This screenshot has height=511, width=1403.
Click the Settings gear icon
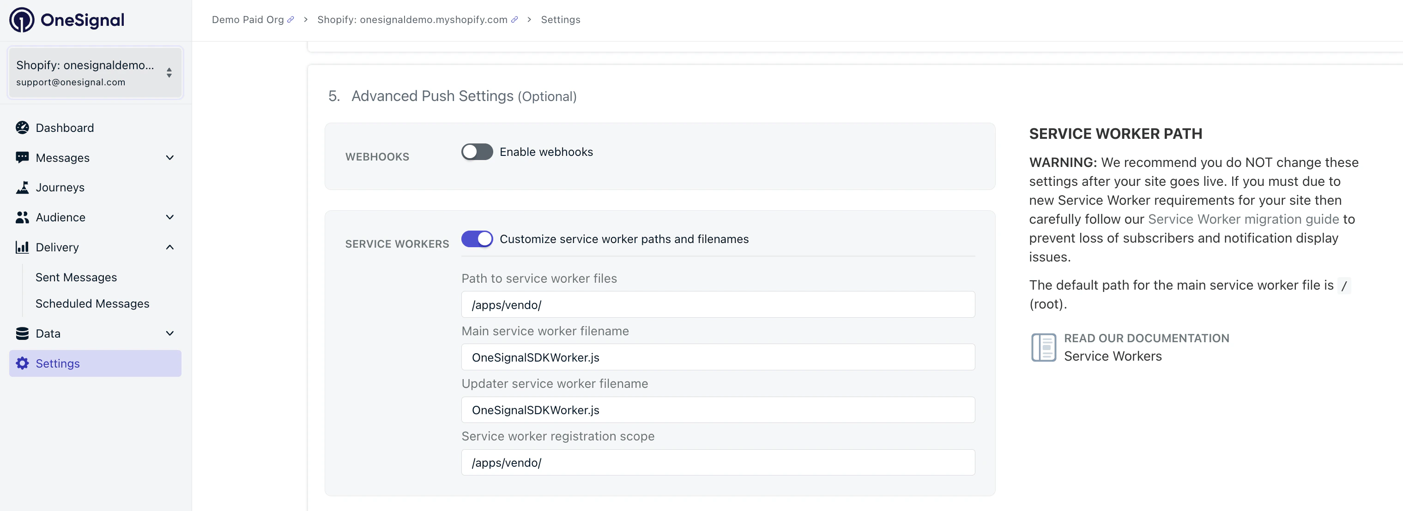point(22,363)
